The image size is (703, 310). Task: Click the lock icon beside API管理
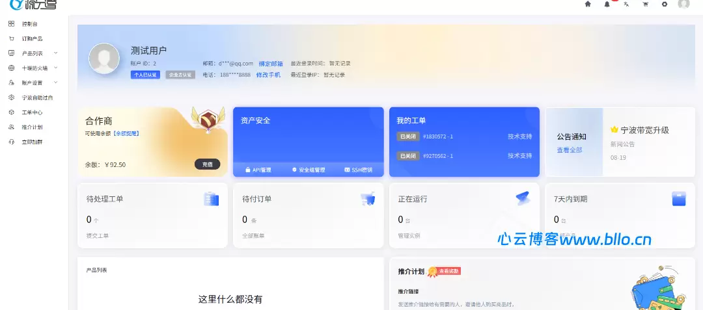247,170
